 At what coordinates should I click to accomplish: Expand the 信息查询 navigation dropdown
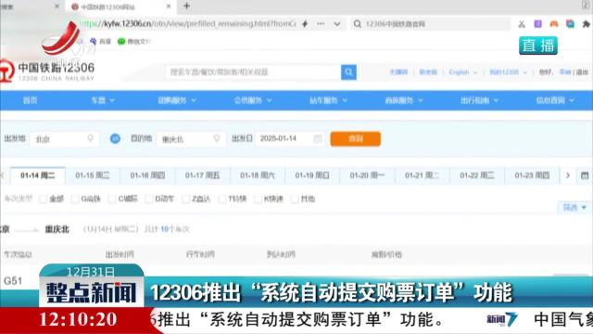(555, 100)
